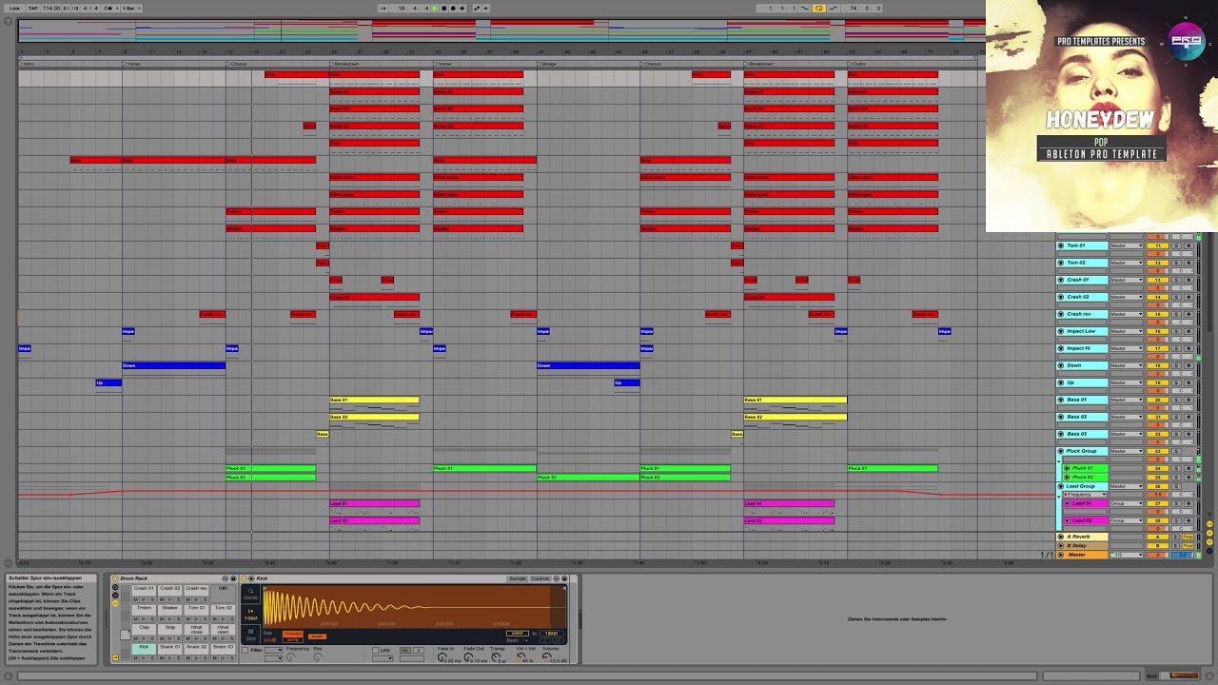Open the Master track output dropdown

[x=1126, y=555]
